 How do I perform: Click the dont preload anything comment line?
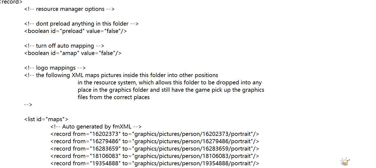(x=81, y=24)
